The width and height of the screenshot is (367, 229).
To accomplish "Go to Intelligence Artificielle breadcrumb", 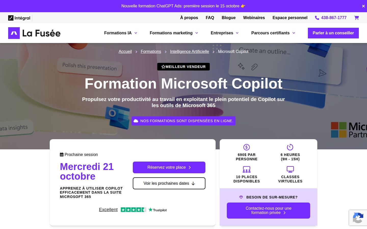I will pyautogui.click(x=189, y=52).
